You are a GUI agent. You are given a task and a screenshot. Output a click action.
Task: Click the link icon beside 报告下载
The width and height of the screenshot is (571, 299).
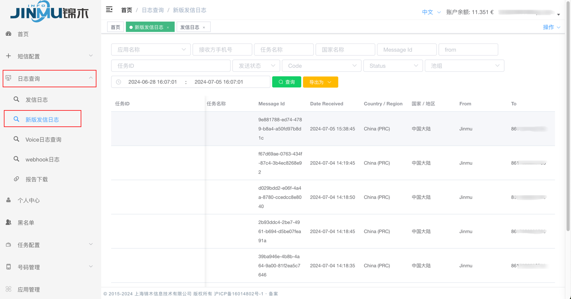point(16,179)
